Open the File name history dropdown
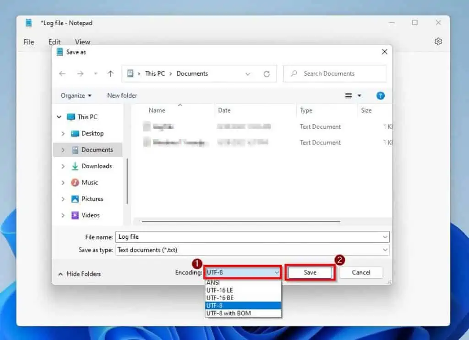 [x=385, y=237]
